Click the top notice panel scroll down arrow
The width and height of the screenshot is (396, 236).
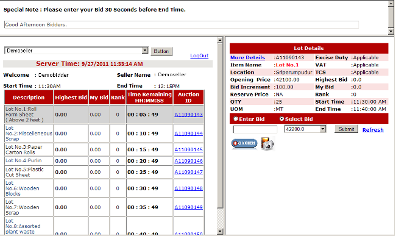coord(391,31)
